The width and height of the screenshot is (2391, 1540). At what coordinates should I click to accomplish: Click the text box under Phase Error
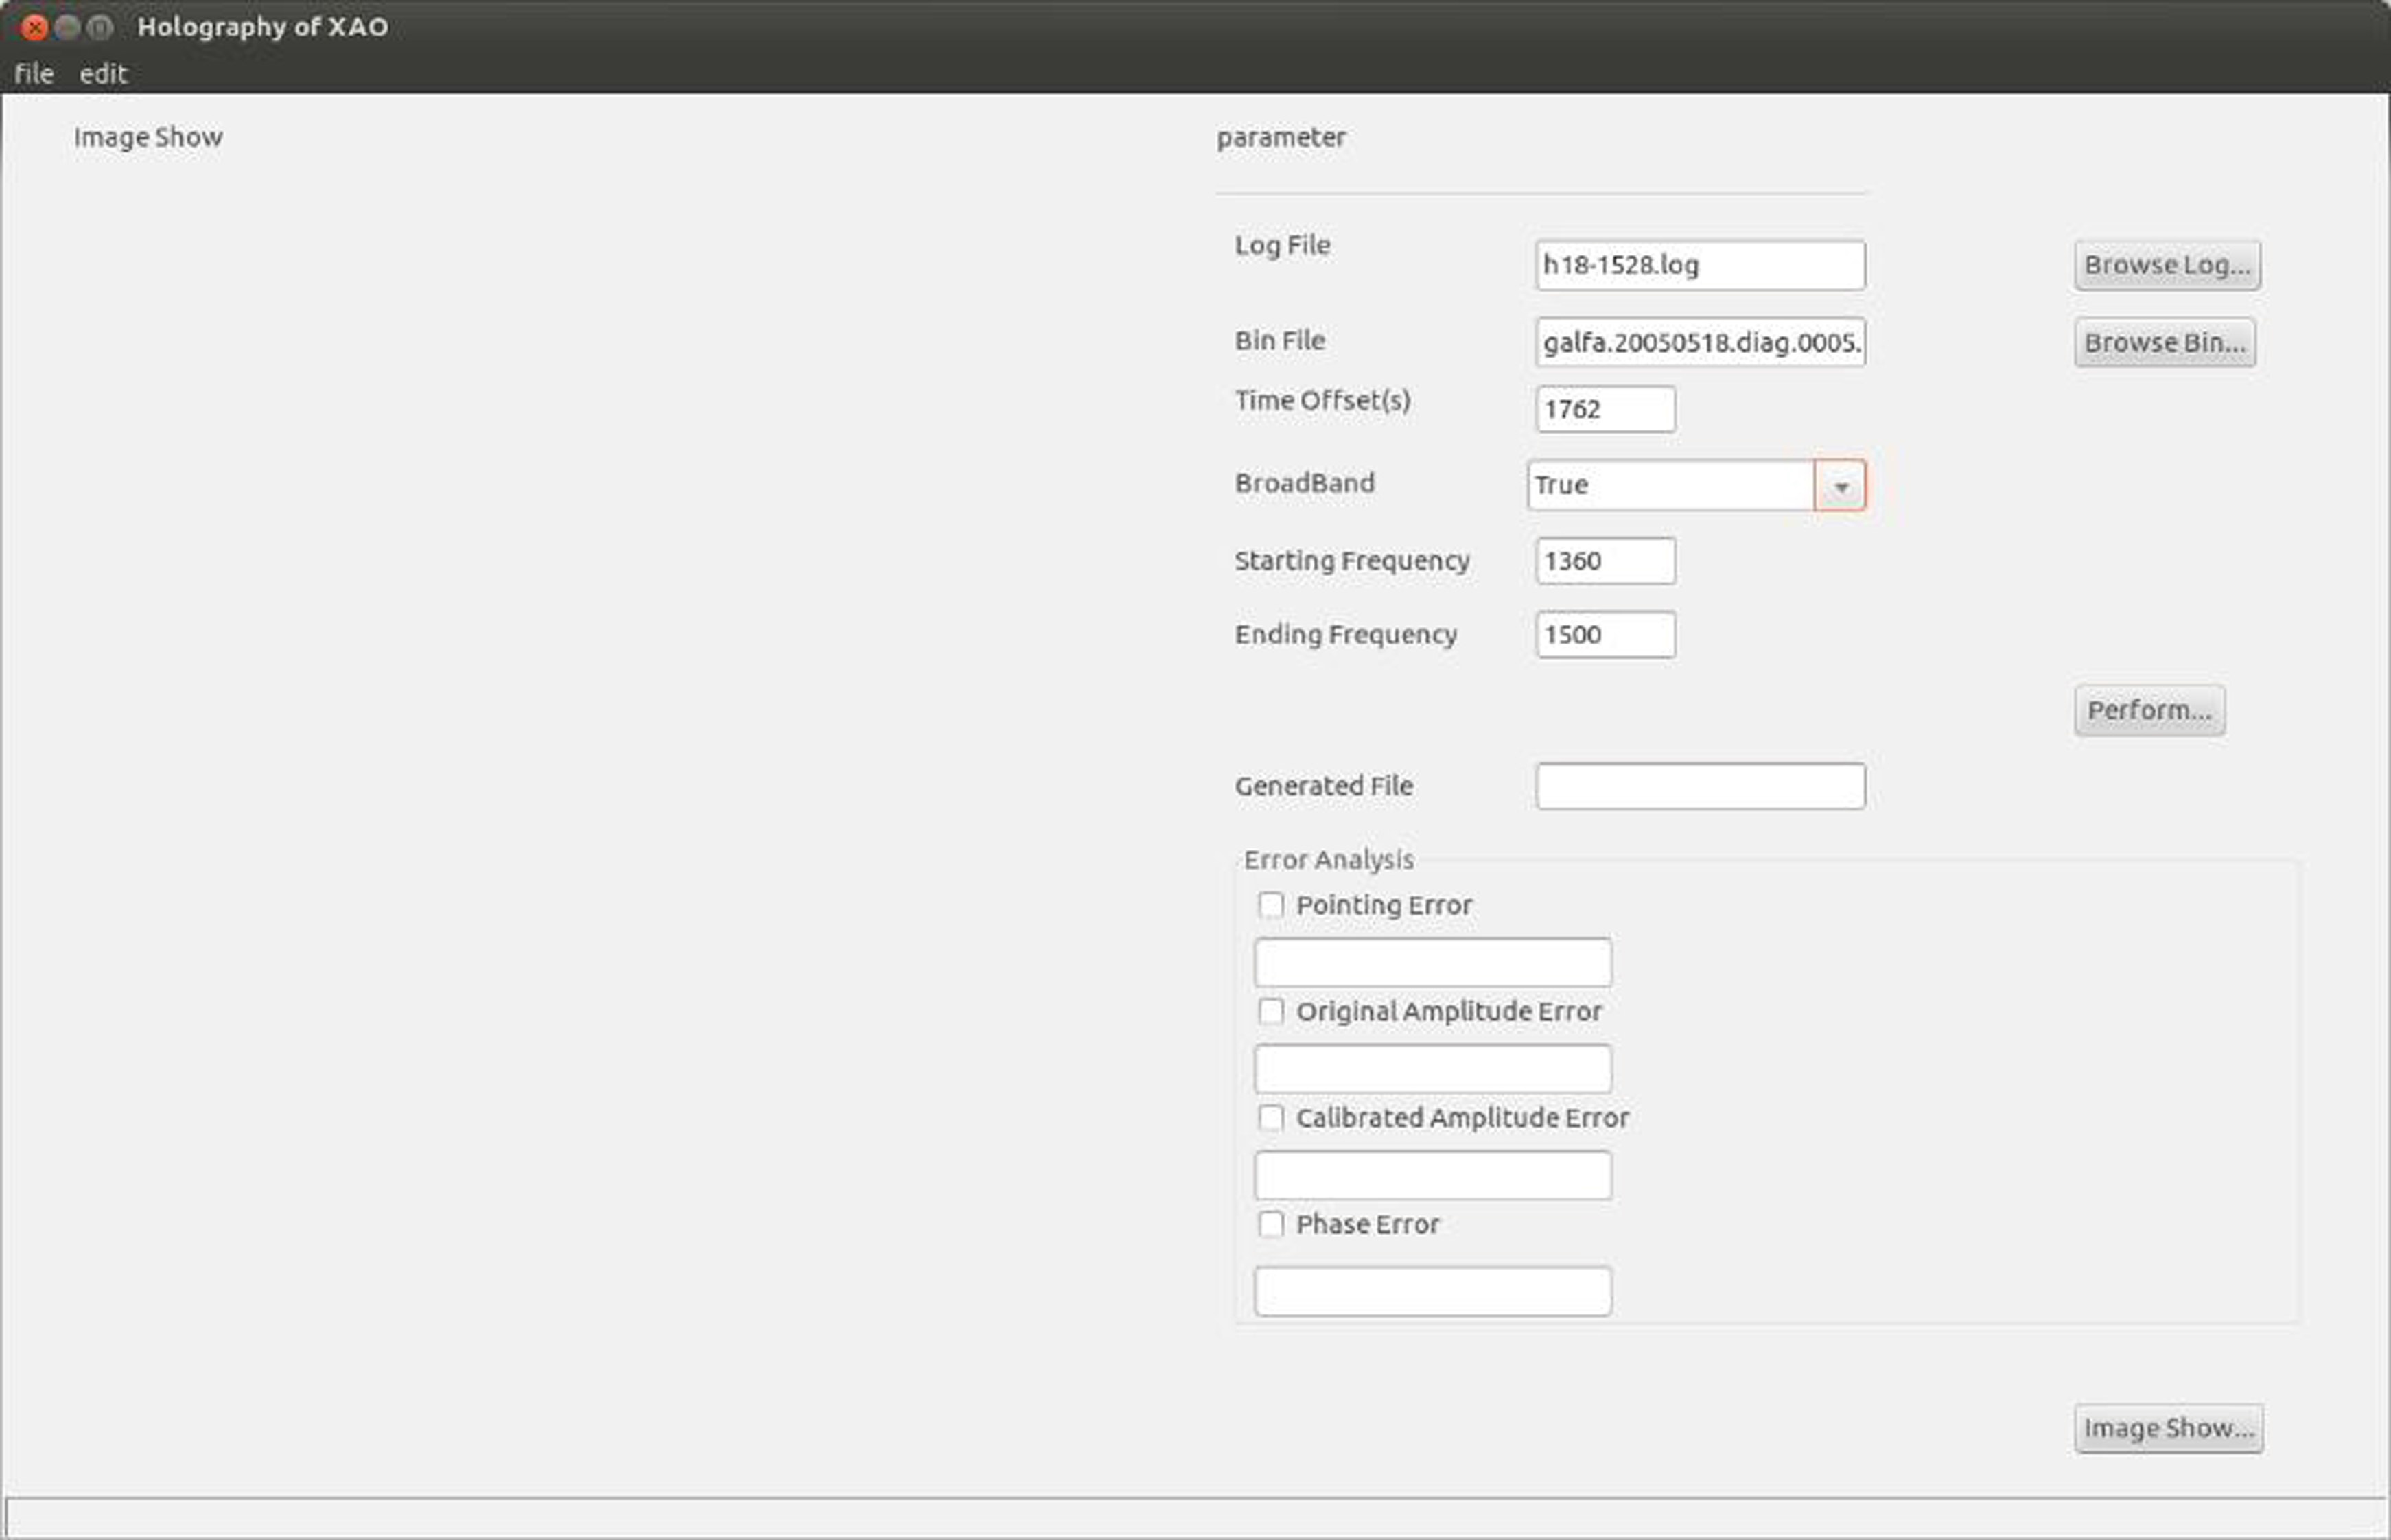point(1432,1291)
